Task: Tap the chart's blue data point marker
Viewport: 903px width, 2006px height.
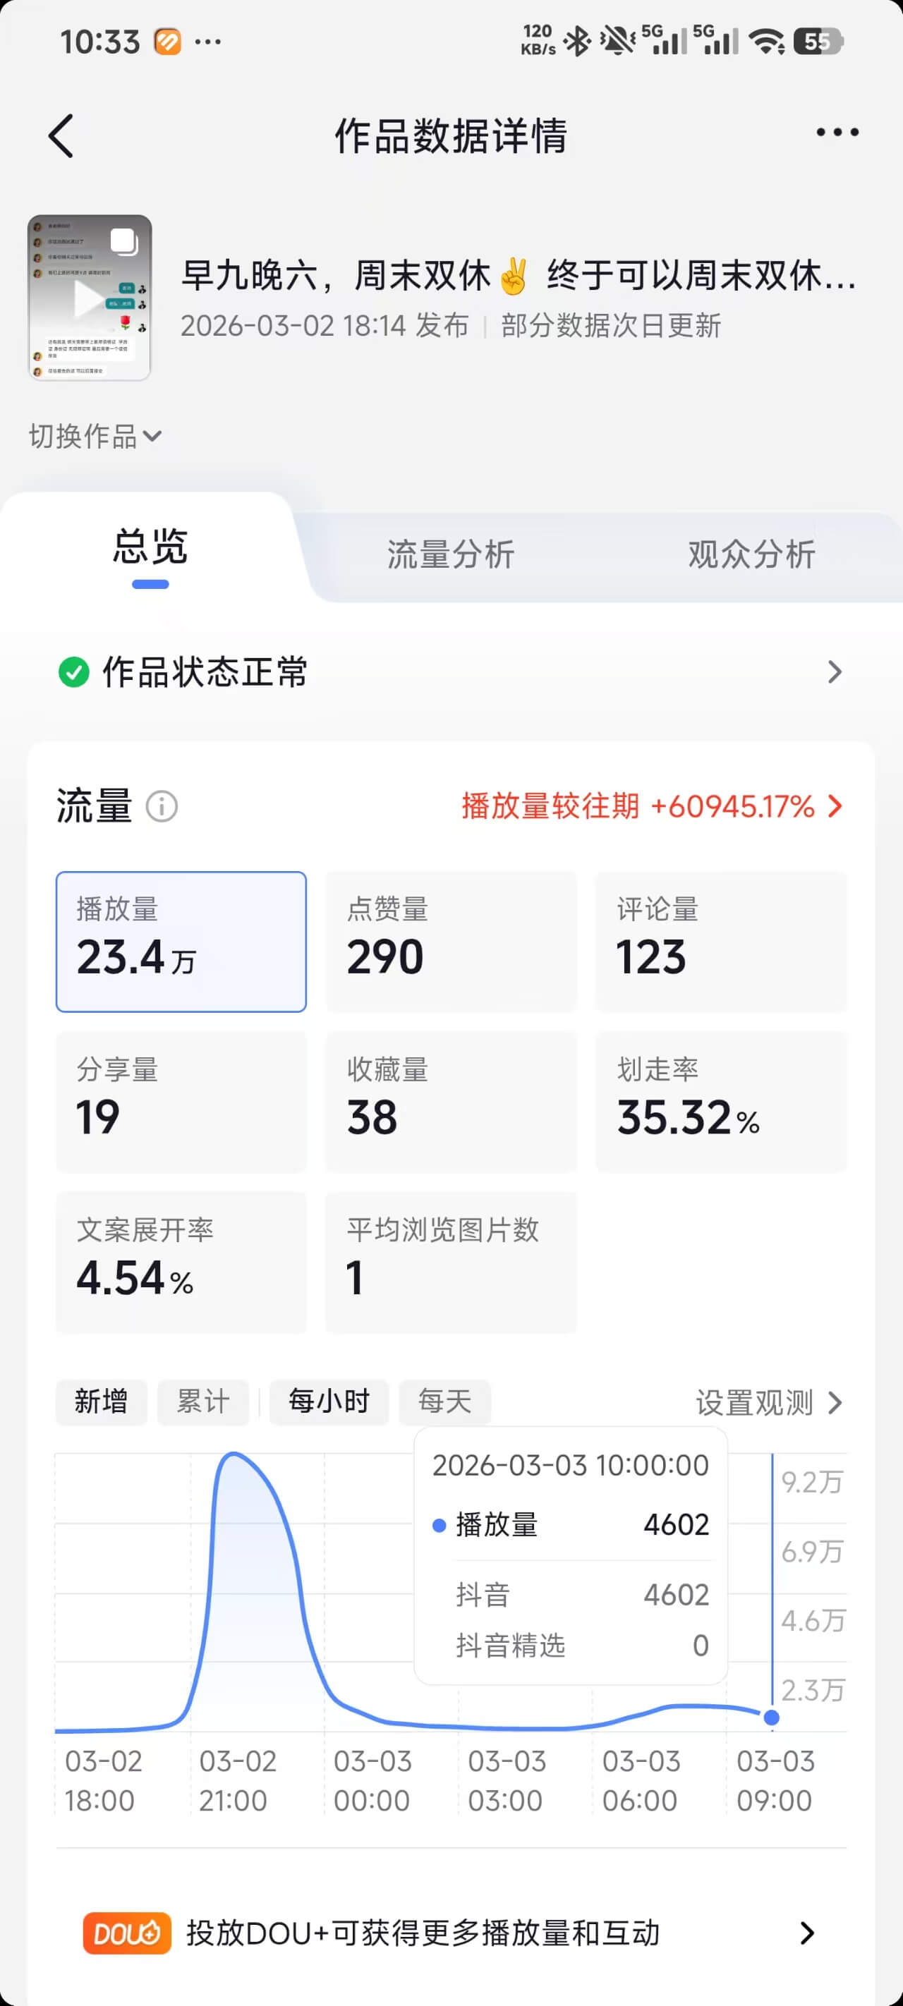Action: point(771,1717)
